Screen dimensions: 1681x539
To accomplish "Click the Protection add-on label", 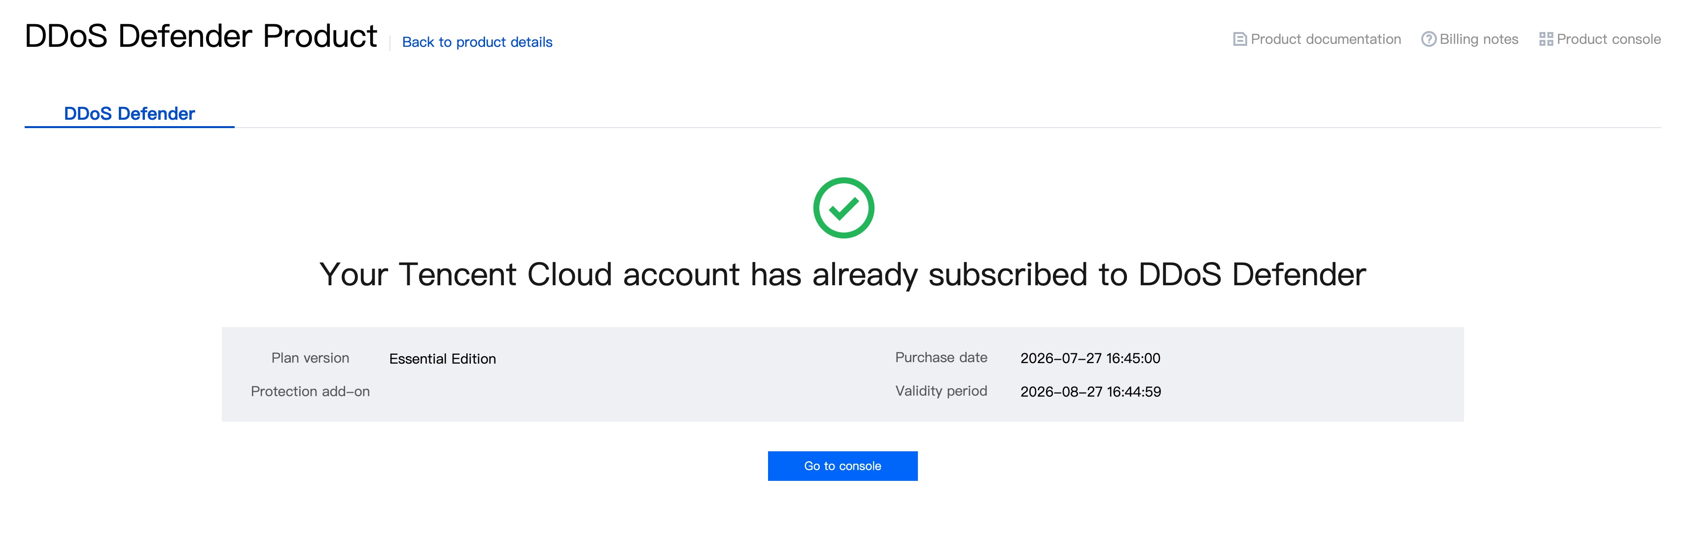I will 310,392.
